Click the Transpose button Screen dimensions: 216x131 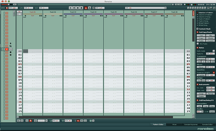click(201, 59)
